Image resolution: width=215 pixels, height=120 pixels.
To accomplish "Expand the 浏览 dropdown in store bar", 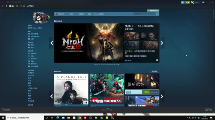I will pos(72,14).
